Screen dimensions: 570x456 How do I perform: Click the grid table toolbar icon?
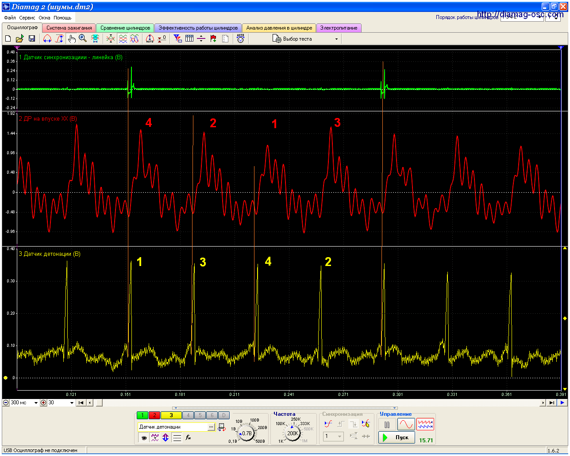pyautogui.click(x=189, y=39)
